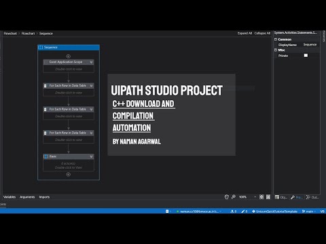This screenshot has width=326, height=244.
Task: Open the Variables tab
Action: tap(10, 197)
